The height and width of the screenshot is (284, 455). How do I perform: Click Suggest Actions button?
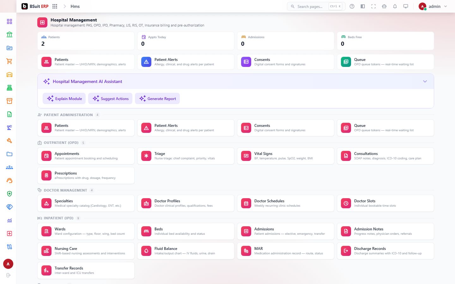pos(110,98)
